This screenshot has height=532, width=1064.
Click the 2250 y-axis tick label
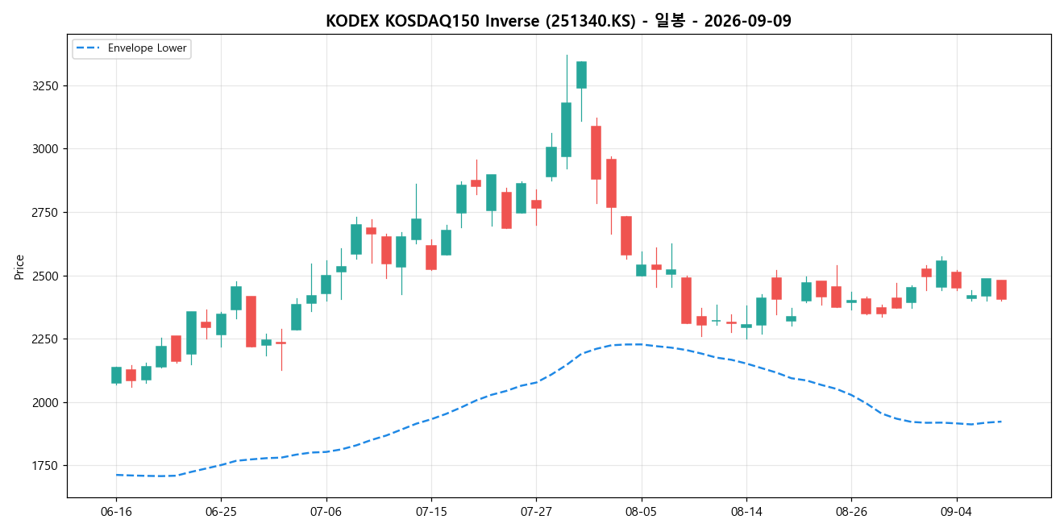pyautogui.click(x=47, y=339)
